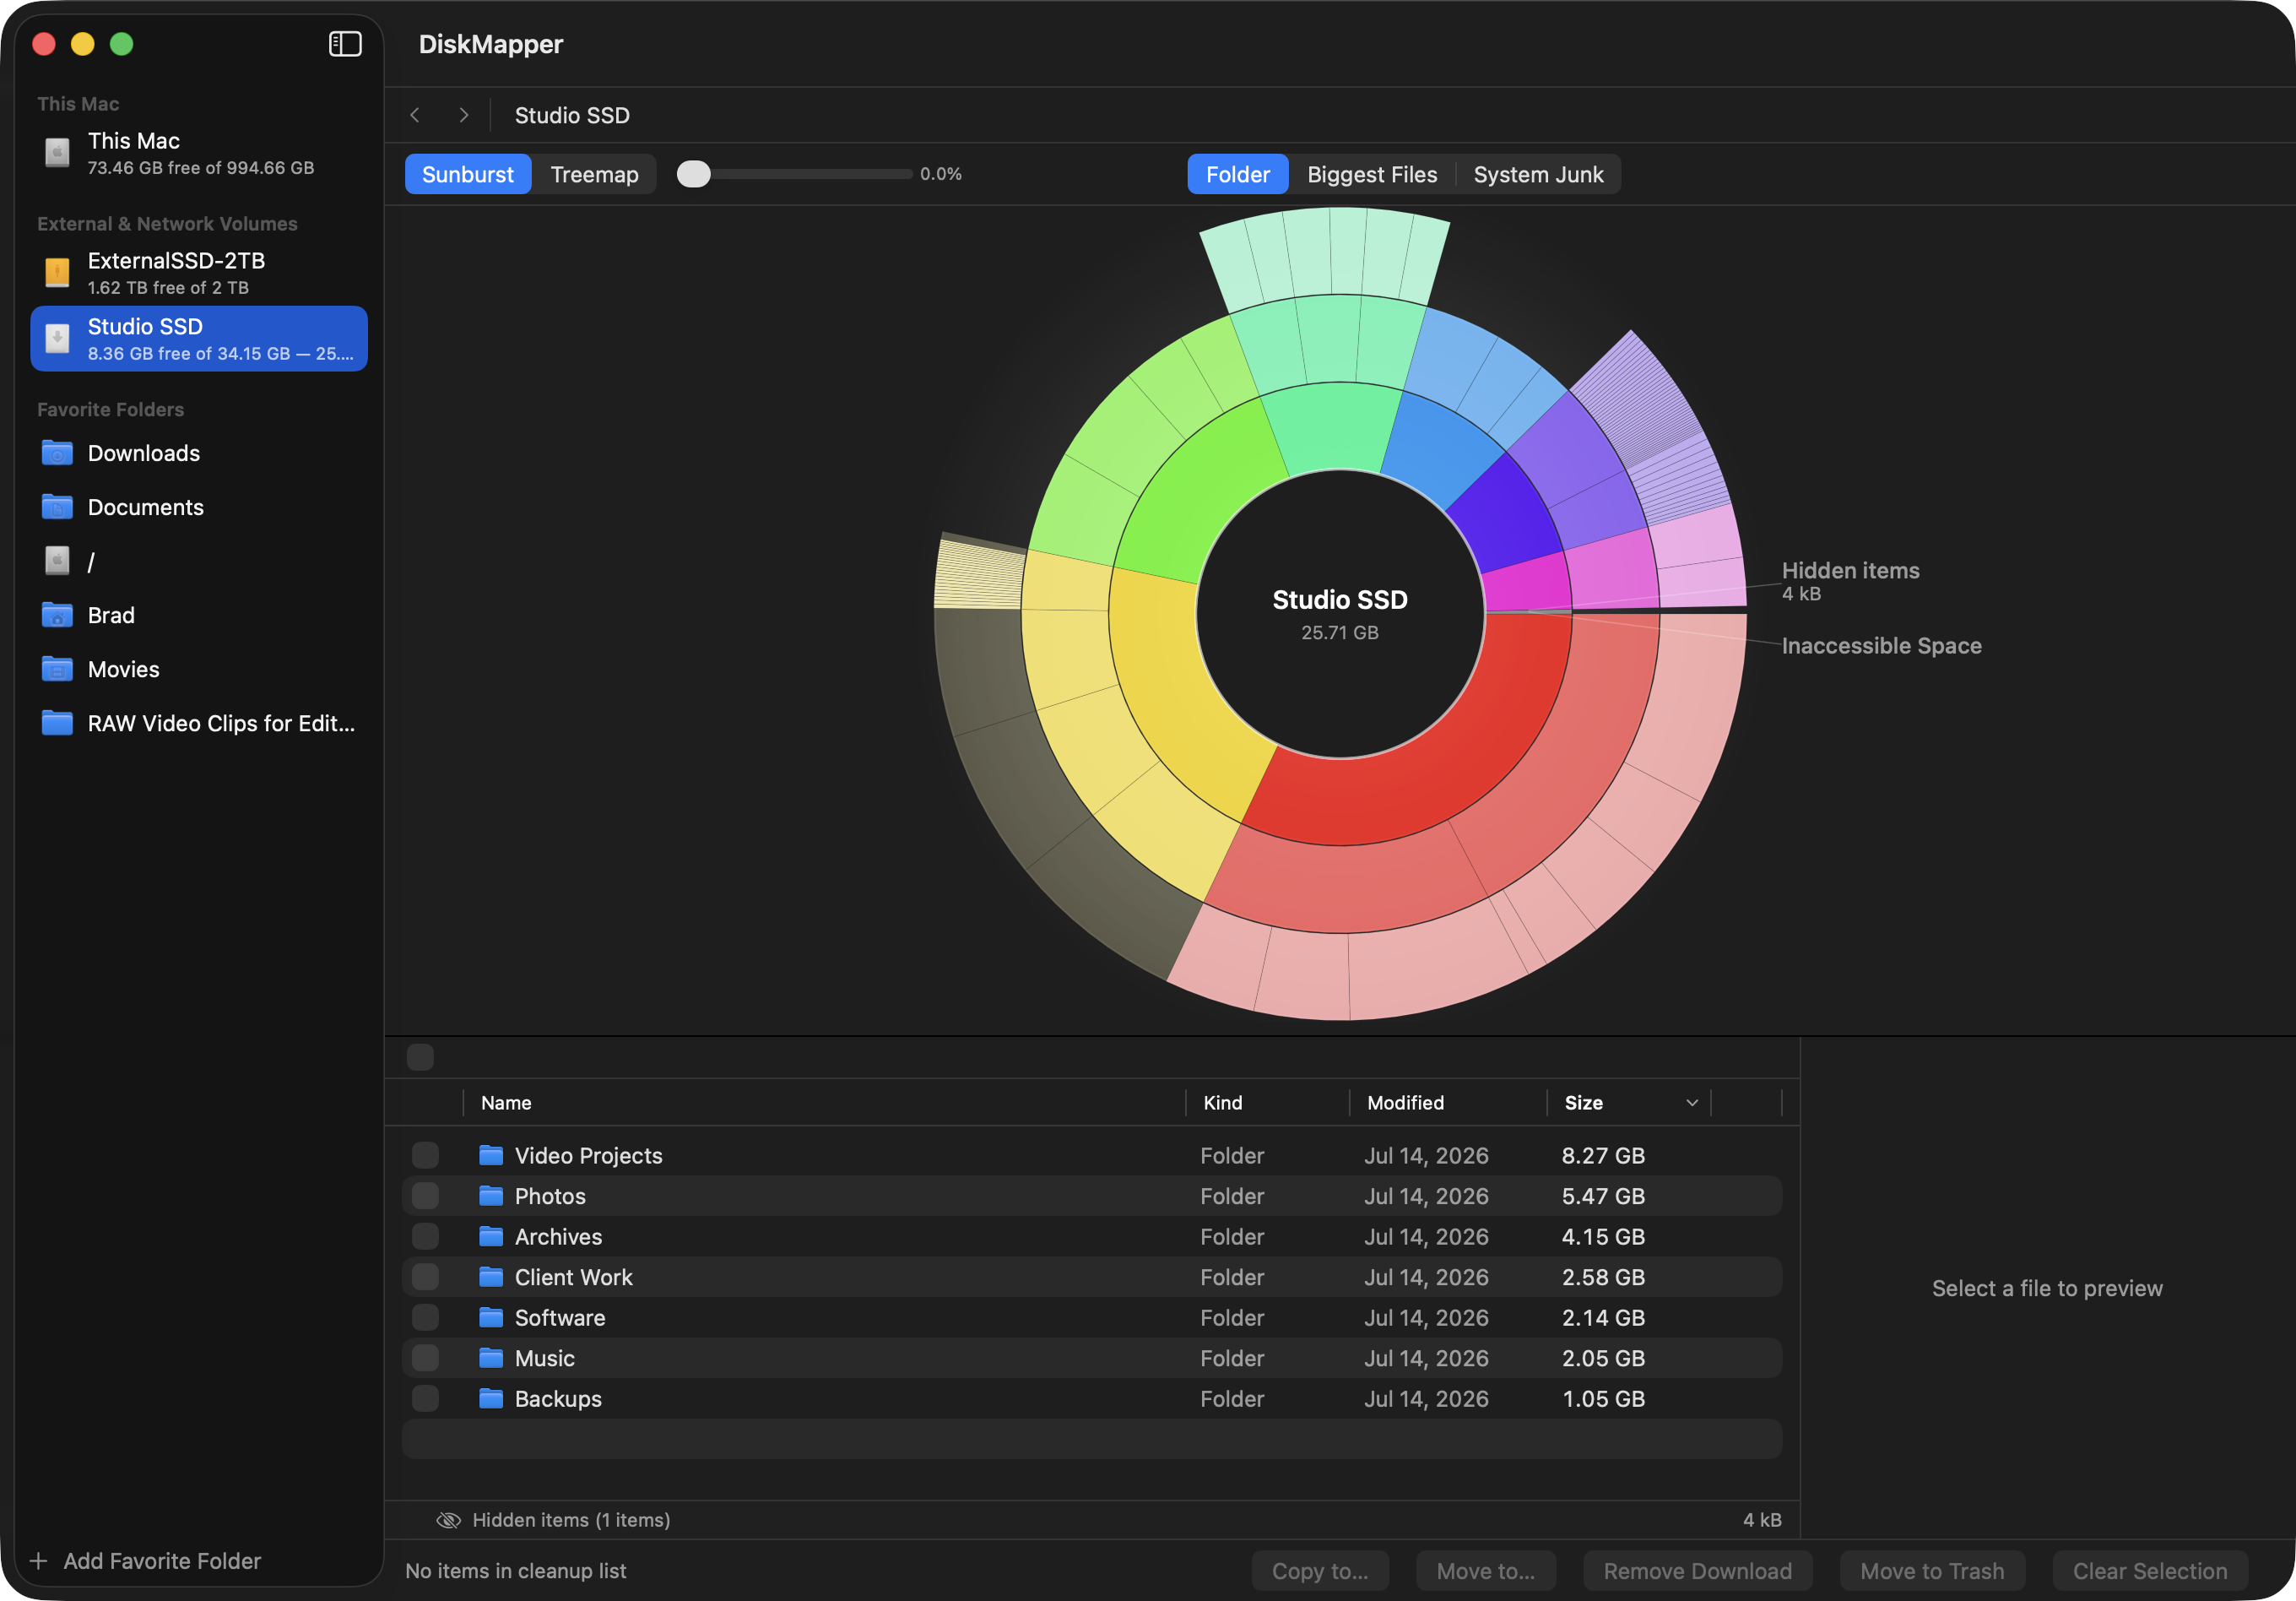Screen dimensions: 2296x1601
Task: Toggle the select-all checkbox above the list
Action: click(420, 1056)
